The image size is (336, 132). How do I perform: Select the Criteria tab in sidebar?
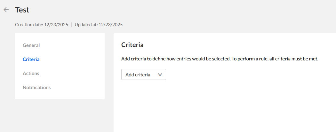point(31,59)
